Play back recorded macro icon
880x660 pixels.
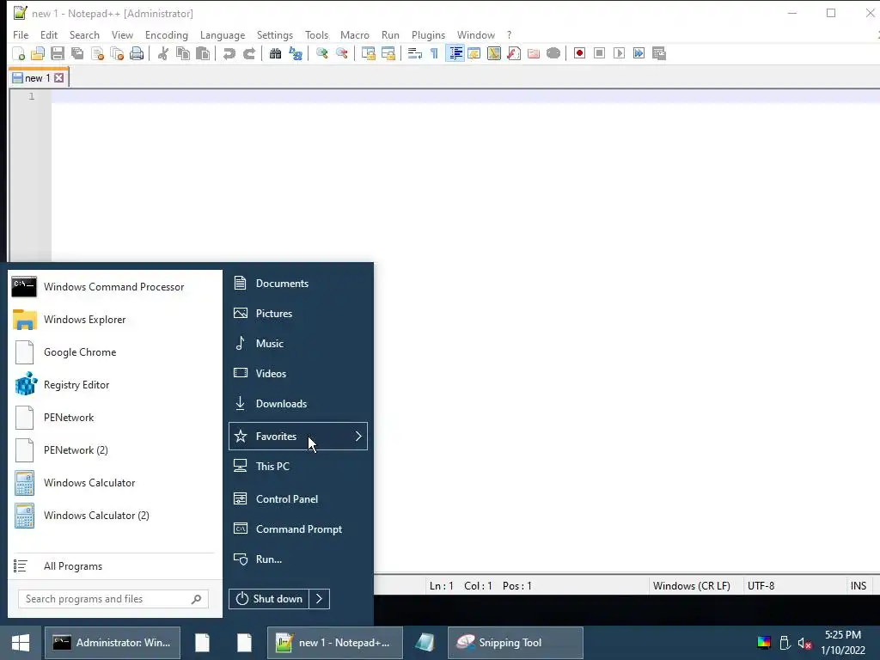tap(619, 54)
